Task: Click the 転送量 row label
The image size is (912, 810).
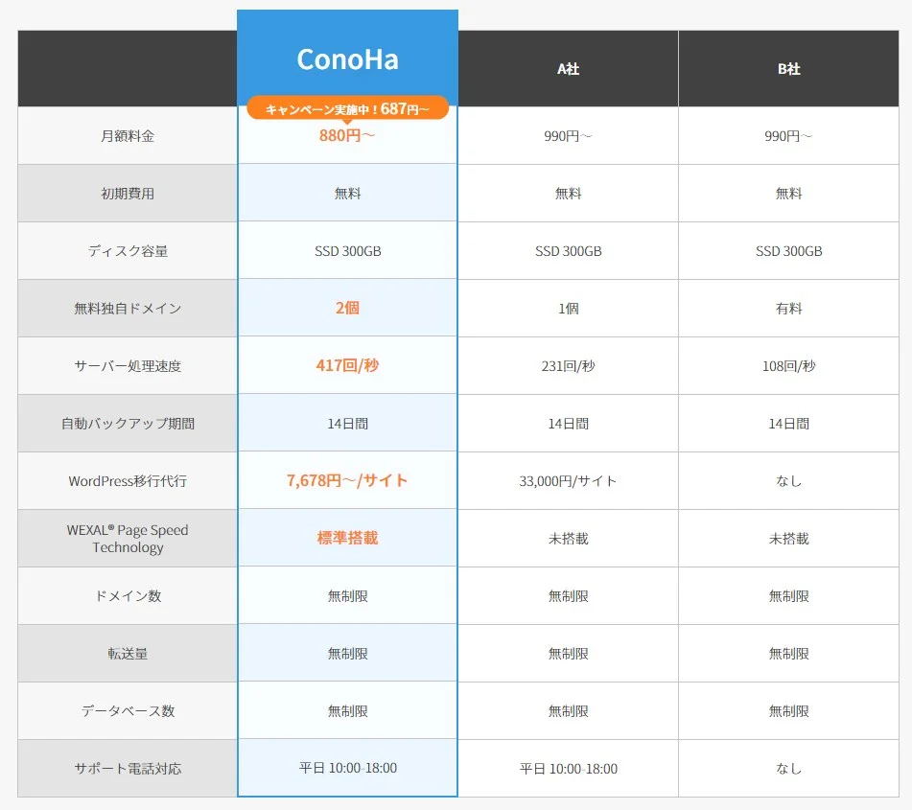Action: 126,653
